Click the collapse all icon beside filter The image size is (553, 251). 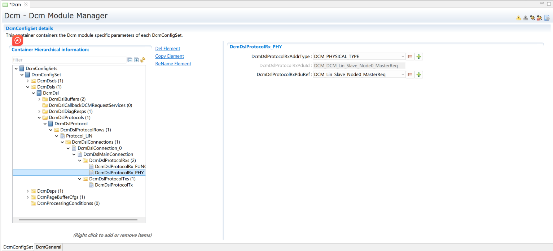point(130,60)
